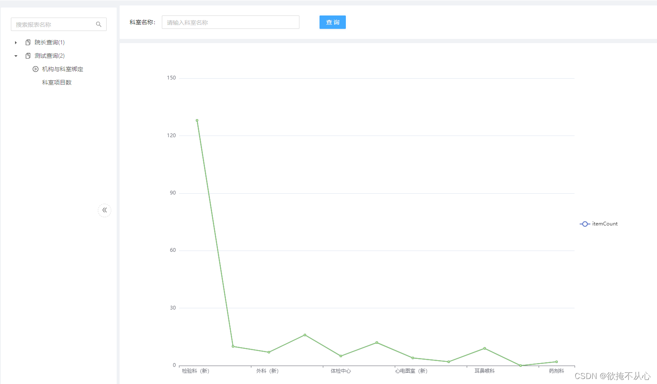The width and height of the screenshot is (657, 384).
Task: Click the 体检中心 axis label
Action: pyautogui.click(x=341, y=371)
